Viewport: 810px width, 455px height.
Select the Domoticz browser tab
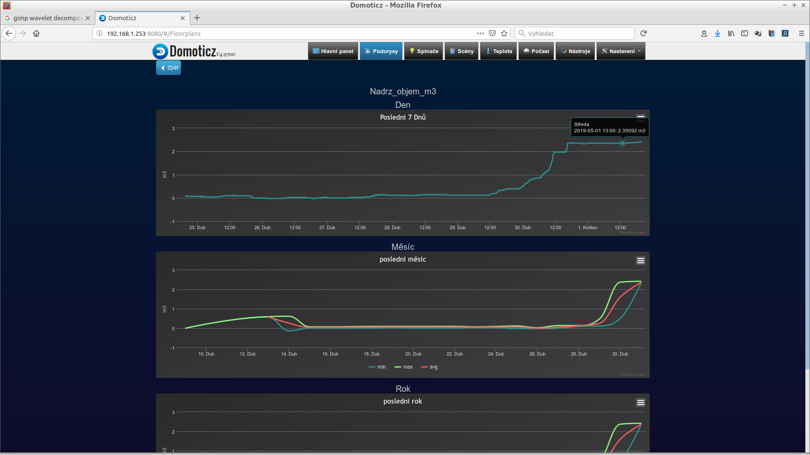click(142, 18)
